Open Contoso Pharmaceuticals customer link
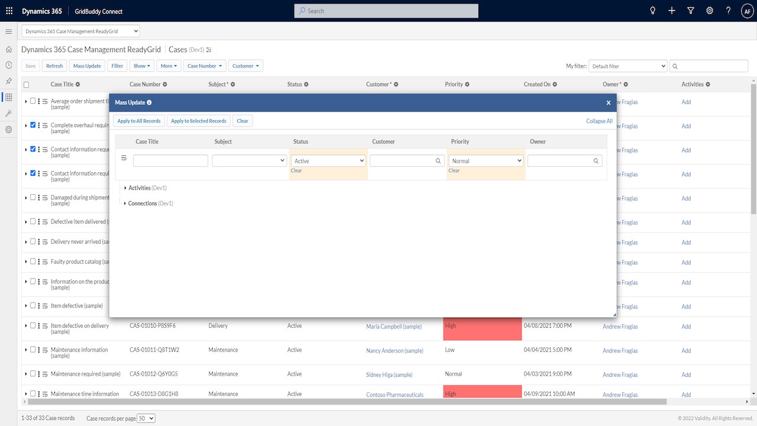Image resolution: width=757 pixels, height=426 pixels. [394, 395]
